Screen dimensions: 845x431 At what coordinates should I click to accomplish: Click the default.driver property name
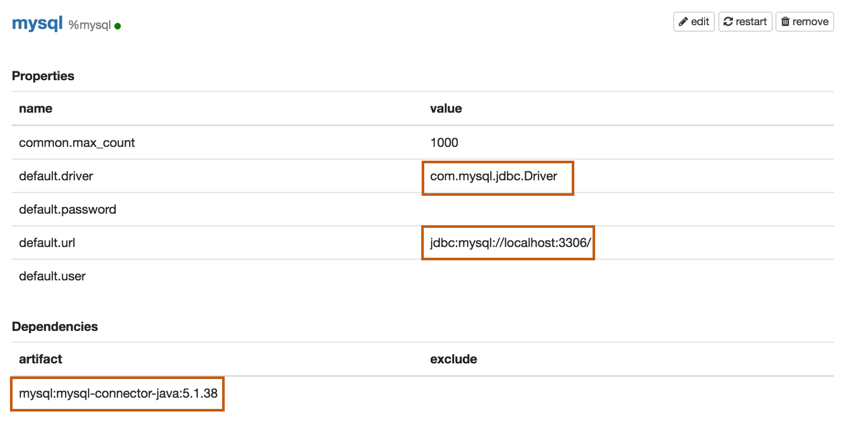(x=56, y=176)
